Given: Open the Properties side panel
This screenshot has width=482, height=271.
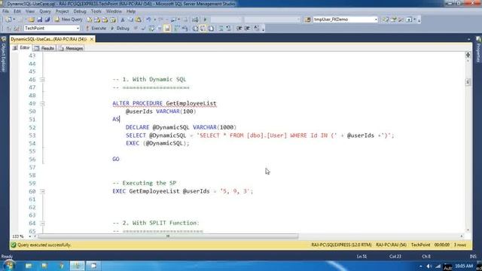Looking at the screenshot, I should click(478, 49).
